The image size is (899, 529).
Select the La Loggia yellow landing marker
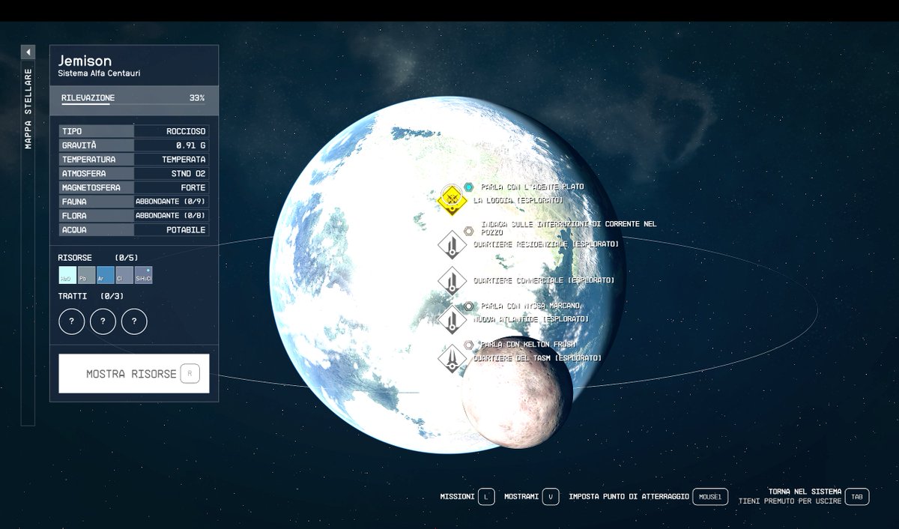[452, 201]
